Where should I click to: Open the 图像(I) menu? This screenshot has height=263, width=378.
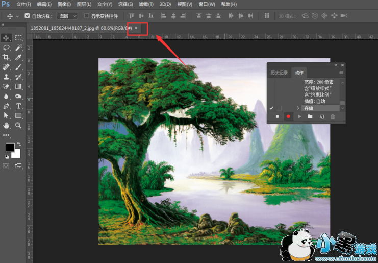[x=64, y=4]
